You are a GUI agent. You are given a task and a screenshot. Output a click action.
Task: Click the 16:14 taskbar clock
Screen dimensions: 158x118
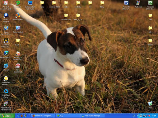click(x=154, y=116)
